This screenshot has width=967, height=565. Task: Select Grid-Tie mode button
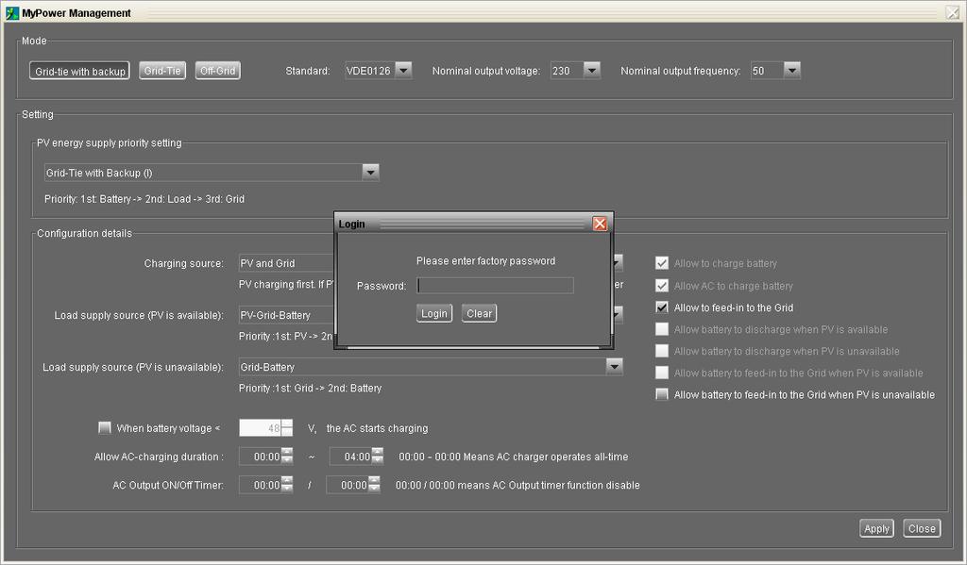click(162, 71)
